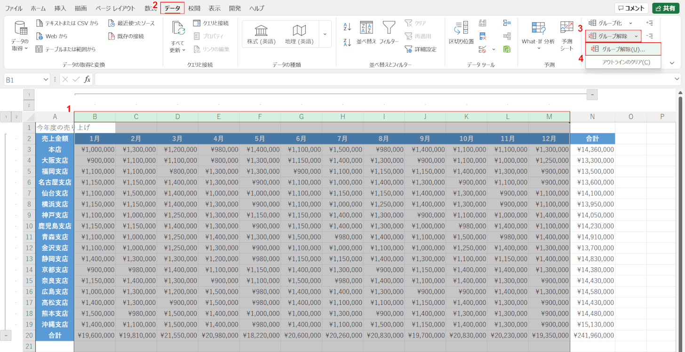685x352 pixels.
Task: Click the Sort Z to A icon
Action: pos(347,42)
